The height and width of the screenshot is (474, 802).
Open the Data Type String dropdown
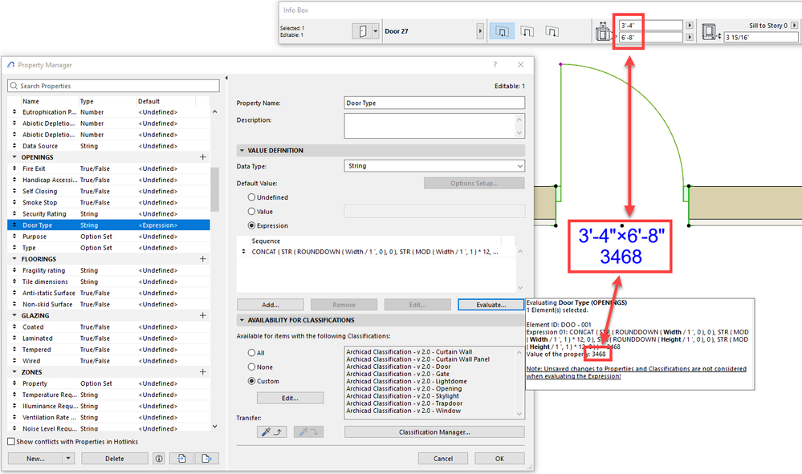coord(434,166)
